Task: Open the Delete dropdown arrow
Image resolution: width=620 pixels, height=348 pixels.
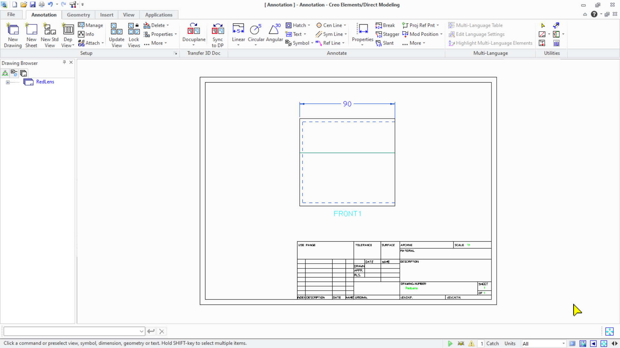Action: click(x=168, y=25)
